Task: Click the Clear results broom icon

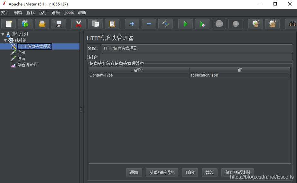Action: pos(255,24)
